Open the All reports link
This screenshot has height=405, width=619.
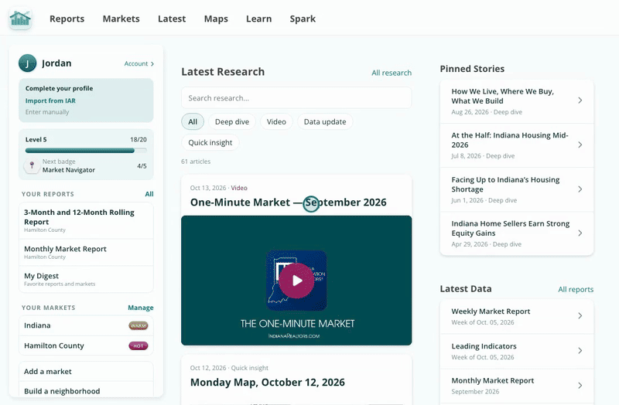pyautogui.click(x=576, y=290)
